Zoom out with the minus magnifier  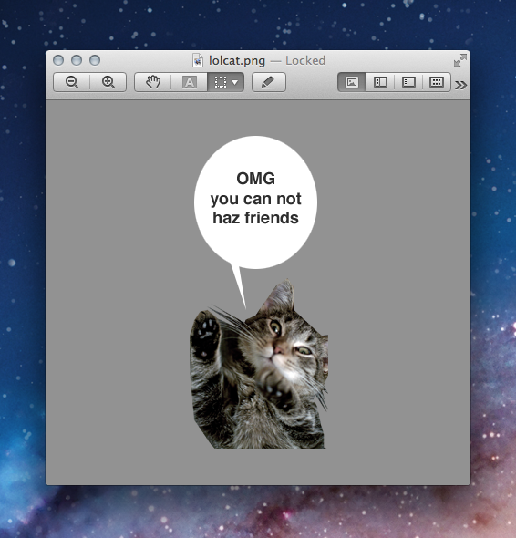72,82
